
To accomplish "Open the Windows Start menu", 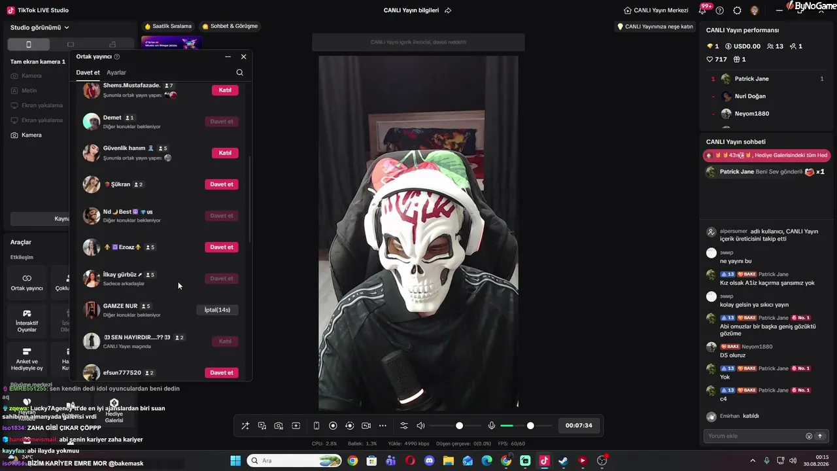I will click(x=235, y=461).
